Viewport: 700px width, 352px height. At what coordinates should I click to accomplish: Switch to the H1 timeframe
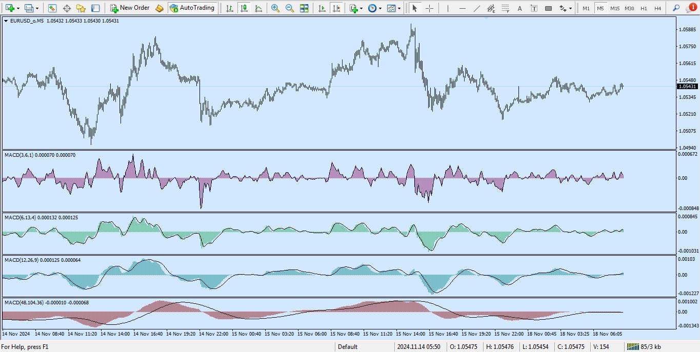(x=644, y=8)
